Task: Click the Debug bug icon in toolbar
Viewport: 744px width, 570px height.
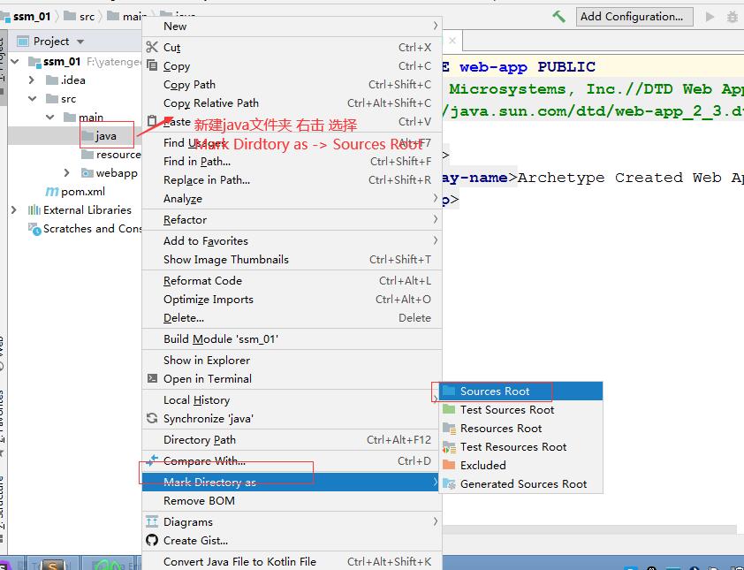Action: coord(733,17)
